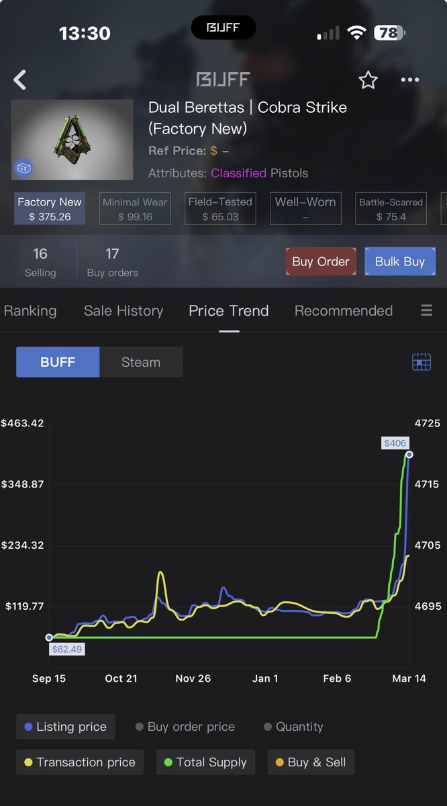Toggle Buy & Sell series
Screen dimensions: 447x806
click(311, 762)
